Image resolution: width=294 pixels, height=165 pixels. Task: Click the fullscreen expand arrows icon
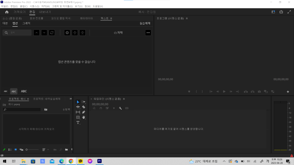289,12
